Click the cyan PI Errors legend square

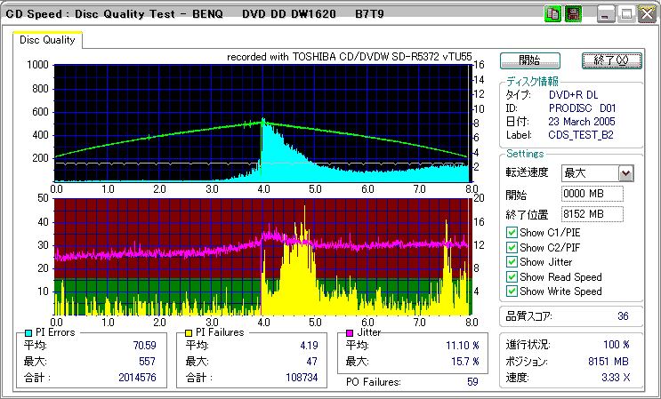click(28, 332)
